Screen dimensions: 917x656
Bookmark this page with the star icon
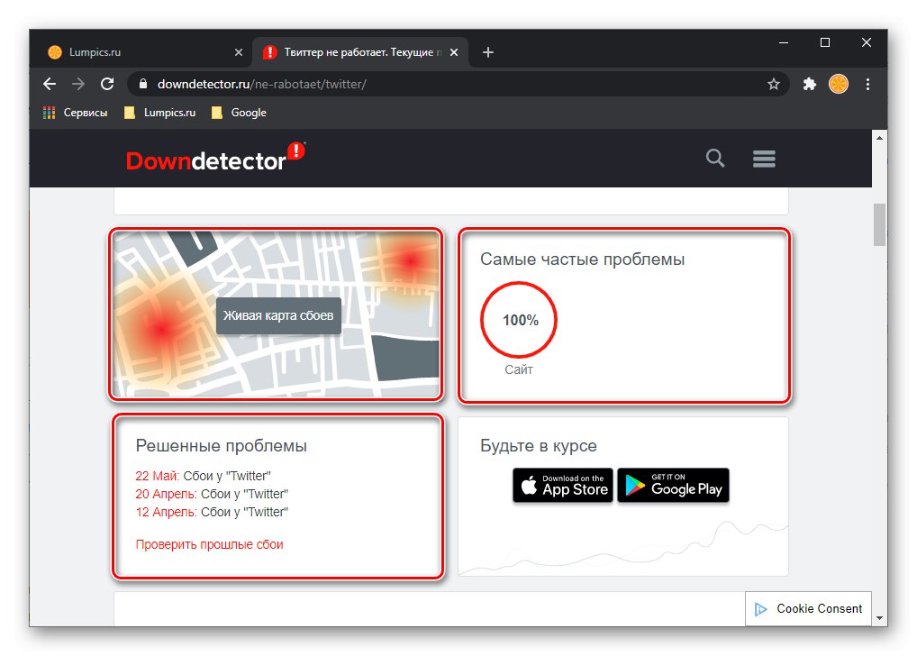pyautogui.click(x=773, y=85)
